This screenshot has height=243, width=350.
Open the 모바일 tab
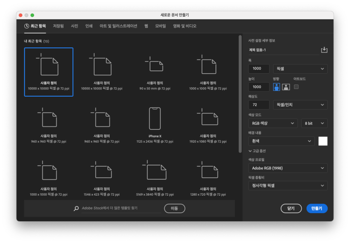pos(160,26)
